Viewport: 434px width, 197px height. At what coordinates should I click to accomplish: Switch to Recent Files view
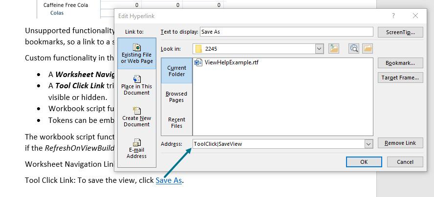[x=176, y=123]
